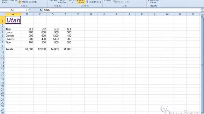Select row 20 header

click(x=3, y=86)
